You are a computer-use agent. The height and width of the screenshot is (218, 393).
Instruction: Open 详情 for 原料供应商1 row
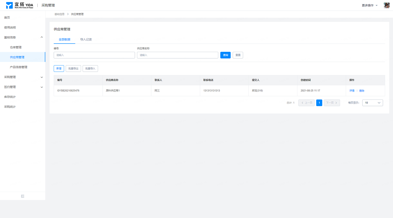[x=352, y=91]
